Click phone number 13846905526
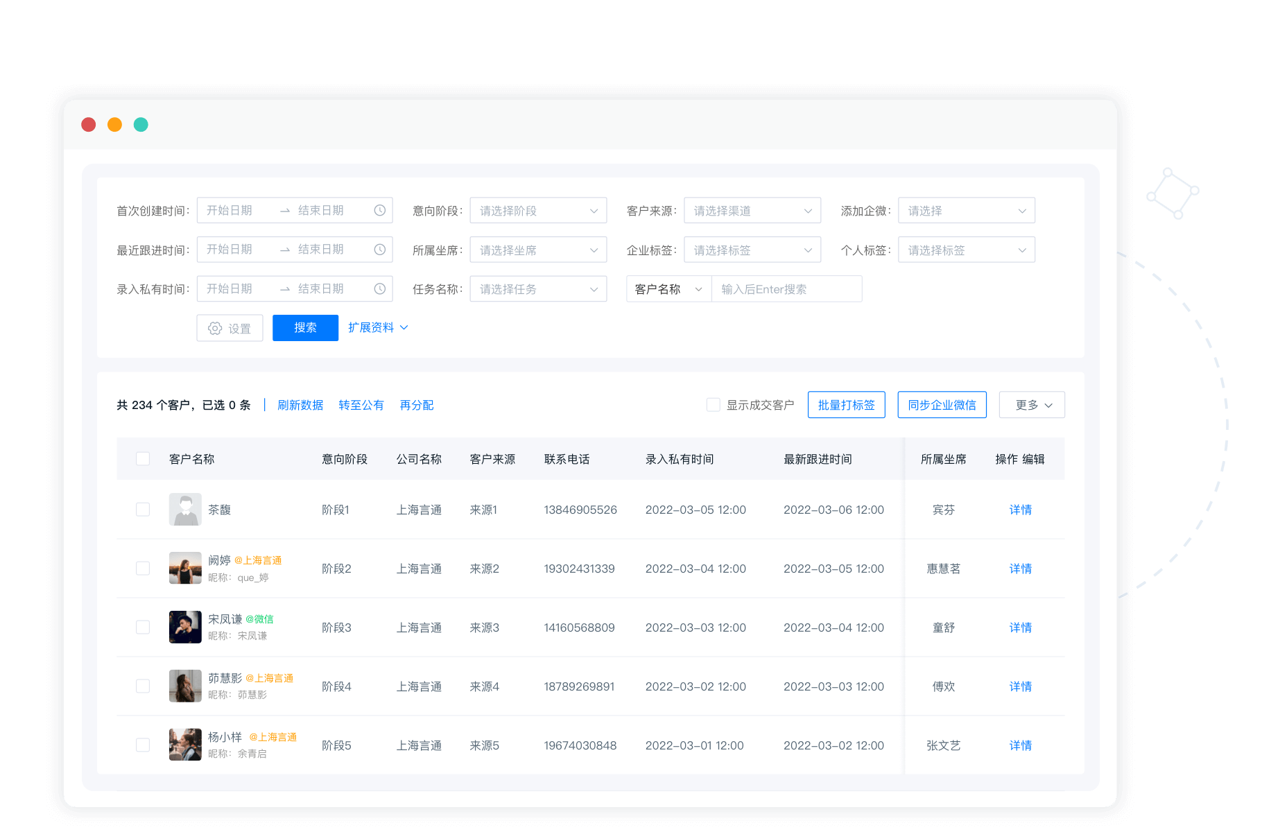This screenshot has width=1262, height=832. (580, 510)
